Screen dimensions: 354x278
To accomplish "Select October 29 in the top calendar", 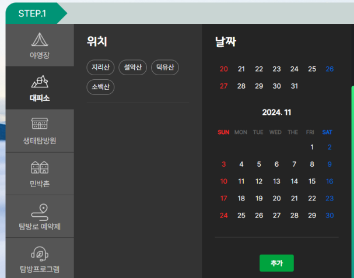I will (x=259, y=86).
